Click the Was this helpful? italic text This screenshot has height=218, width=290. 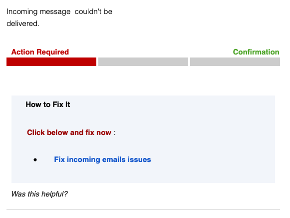[39, 194]
